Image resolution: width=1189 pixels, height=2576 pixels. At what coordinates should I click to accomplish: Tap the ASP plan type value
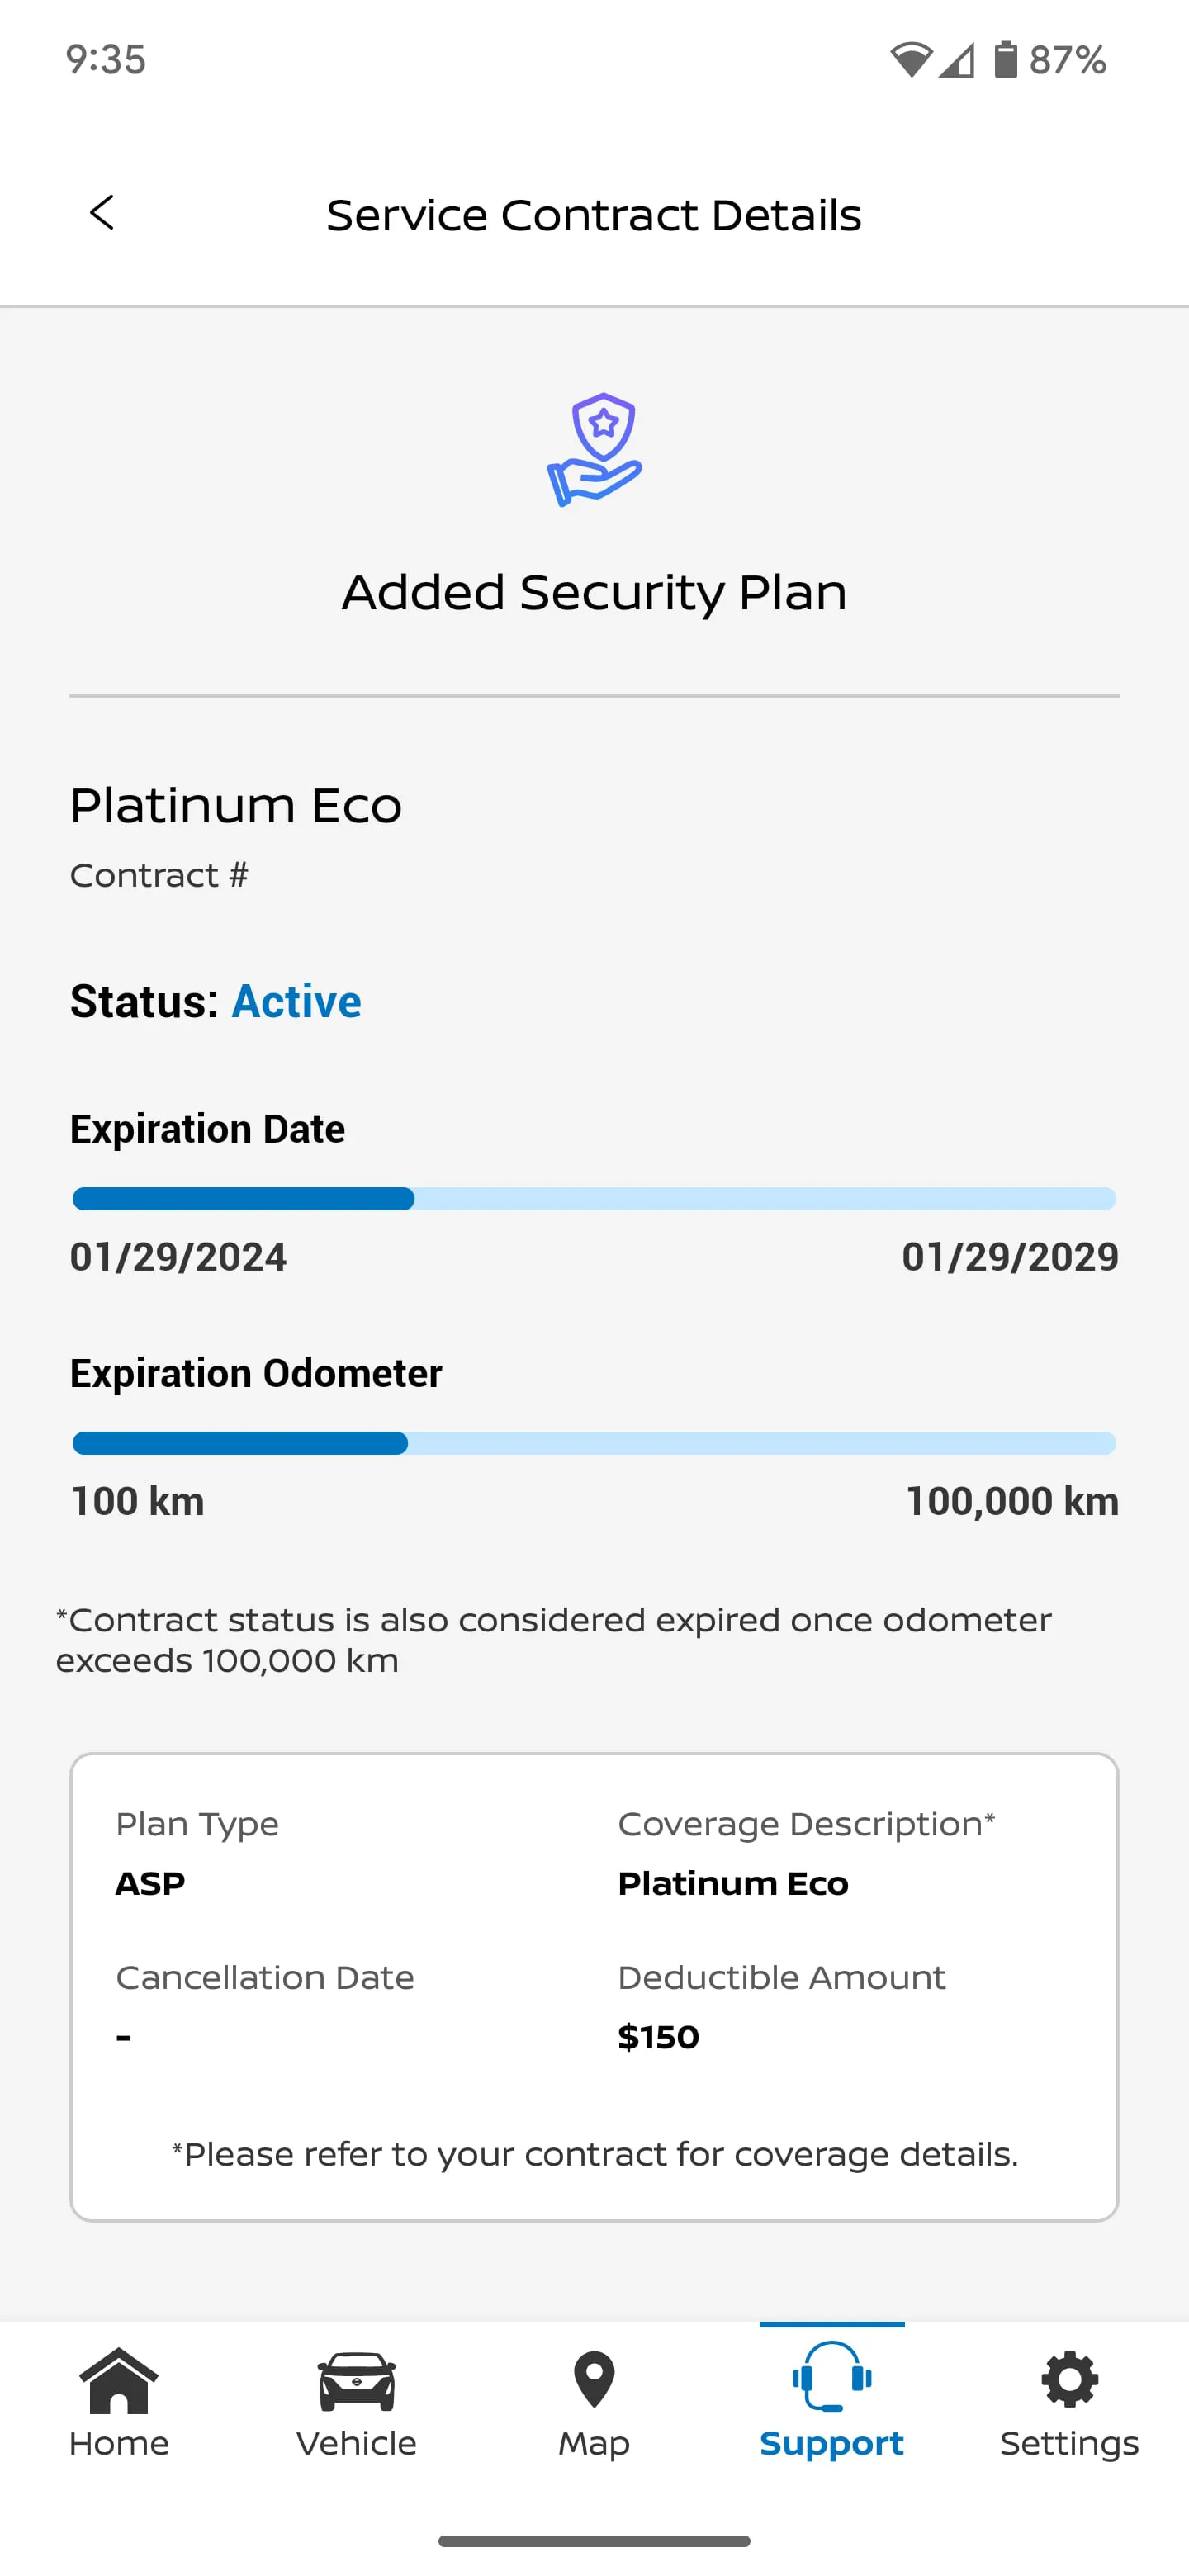click(x=150, y=1884)
